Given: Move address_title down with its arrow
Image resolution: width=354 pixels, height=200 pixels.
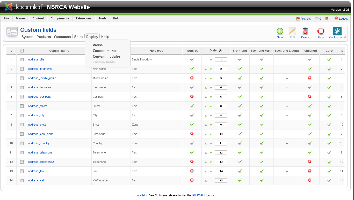Looking at the screenshot, I should tap(211, 60).
